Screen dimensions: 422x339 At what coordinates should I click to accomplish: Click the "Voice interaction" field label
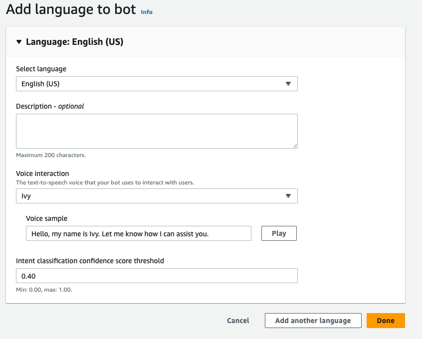coord(42,173)
